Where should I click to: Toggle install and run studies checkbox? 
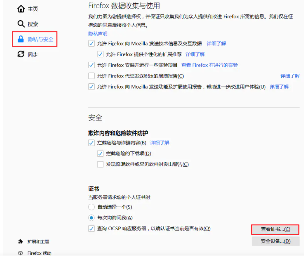(x=91, y=65)
